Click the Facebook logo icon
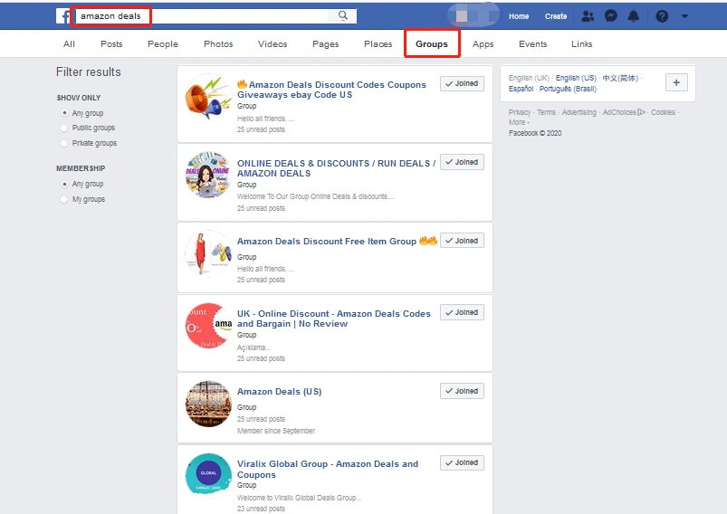The image size is (727, 514). (x=64, y=15)
